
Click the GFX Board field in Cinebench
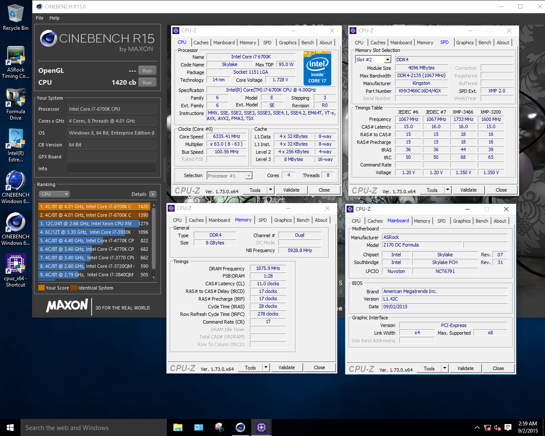tap(112, 157)
